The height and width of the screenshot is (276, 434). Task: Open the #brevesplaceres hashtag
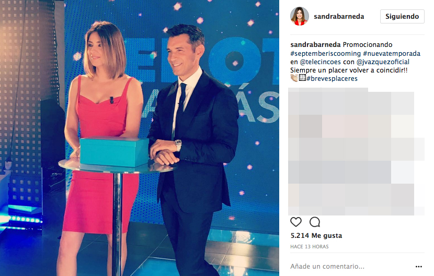(332, 78)
